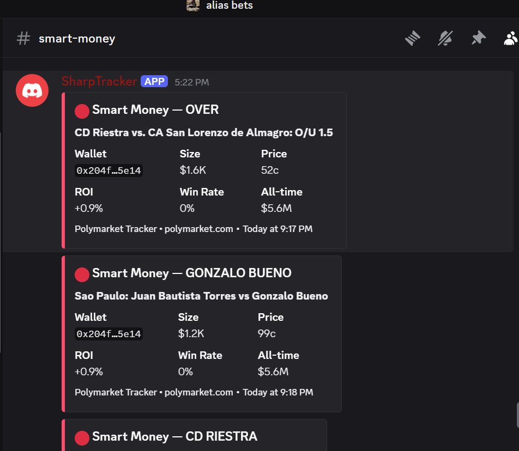The width and height of the screenshot is (519, 451).
Task: Click the chat scrollbar thumb
Action: tap(517, 415)
